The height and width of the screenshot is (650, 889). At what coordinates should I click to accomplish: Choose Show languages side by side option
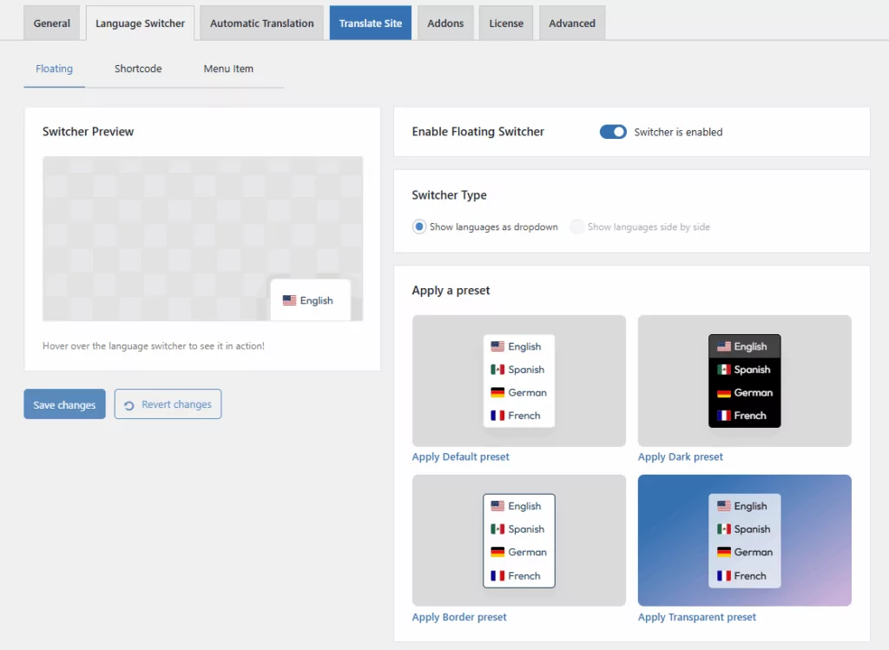coord(576,227)
